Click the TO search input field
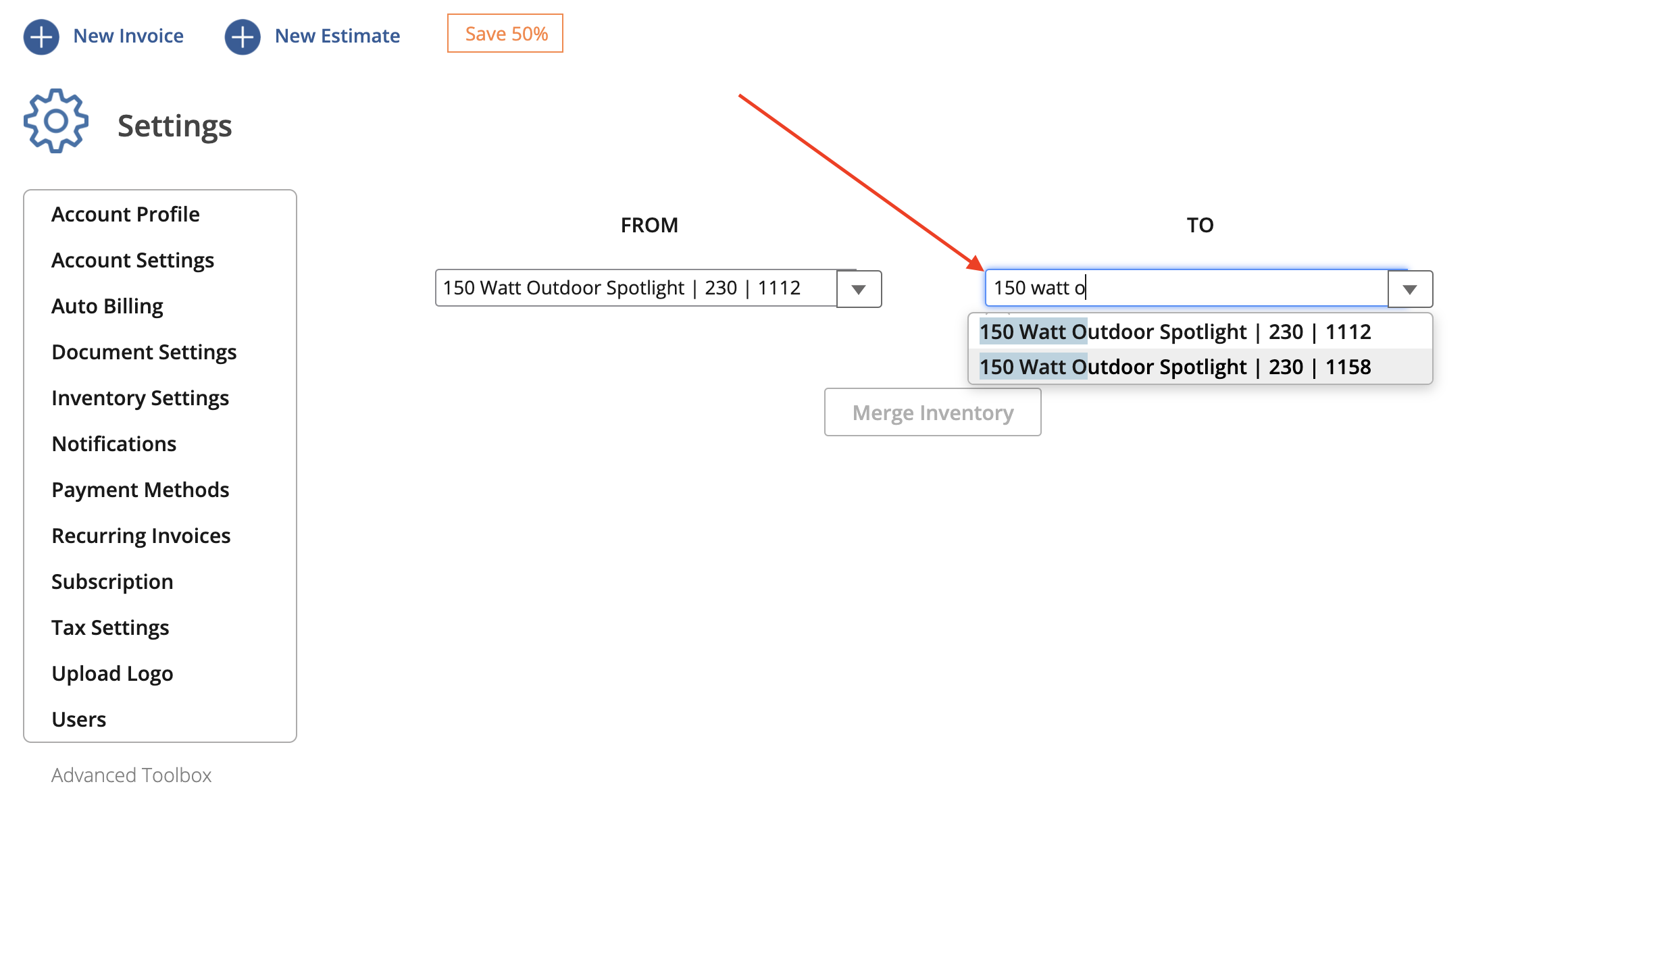The image size is (1670, 955). tap(1186, 288)
